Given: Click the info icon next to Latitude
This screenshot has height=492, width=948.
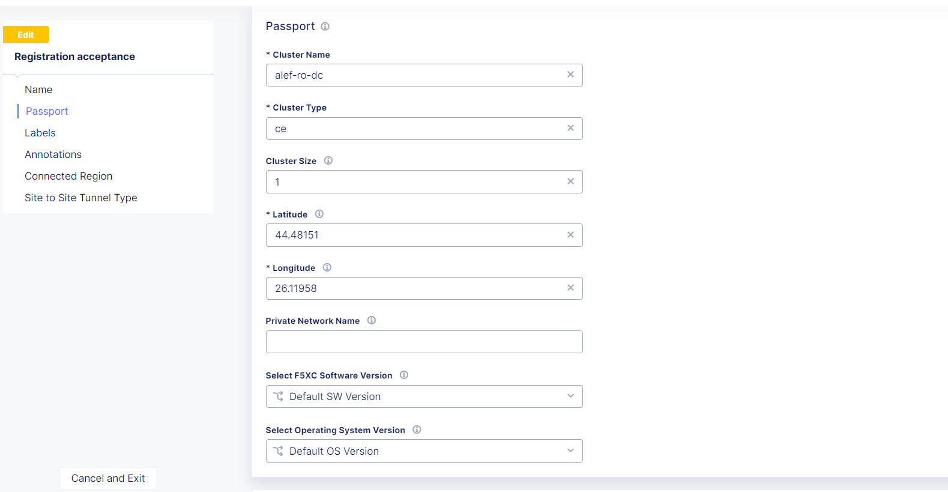Looking at the screenshot, I should [319, 214].
